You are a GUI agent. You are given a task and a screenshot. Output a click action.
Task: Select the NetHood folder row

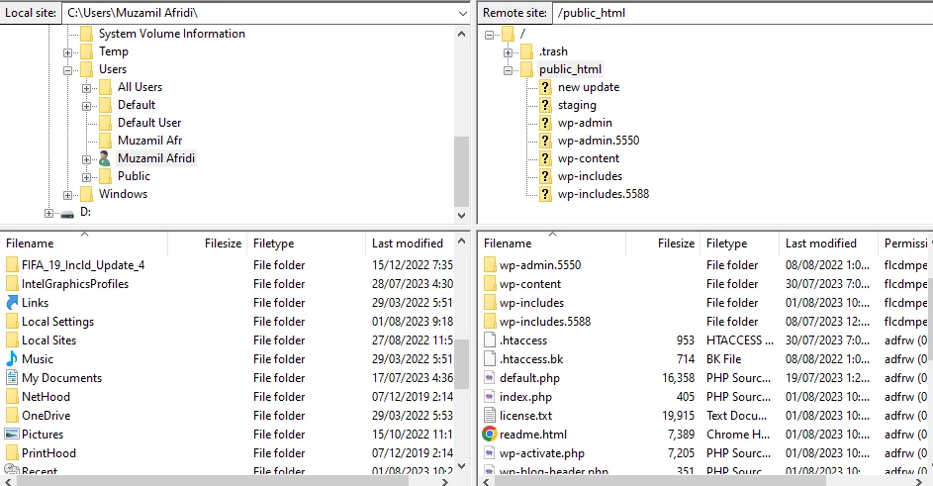click(229, 397)
